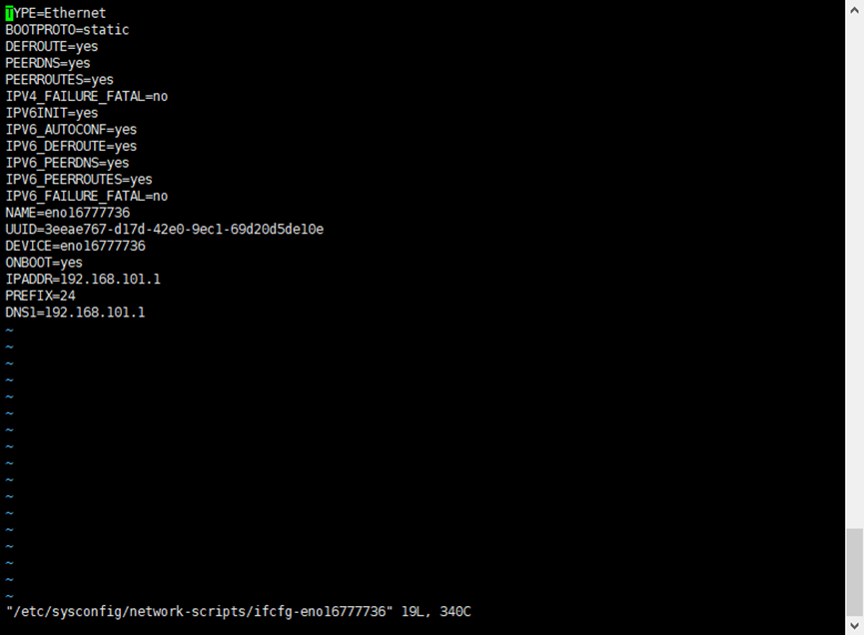Click the IPV6_AUTOCONF=yes line
The image size is (864, 635).
(x=71, y=130)
